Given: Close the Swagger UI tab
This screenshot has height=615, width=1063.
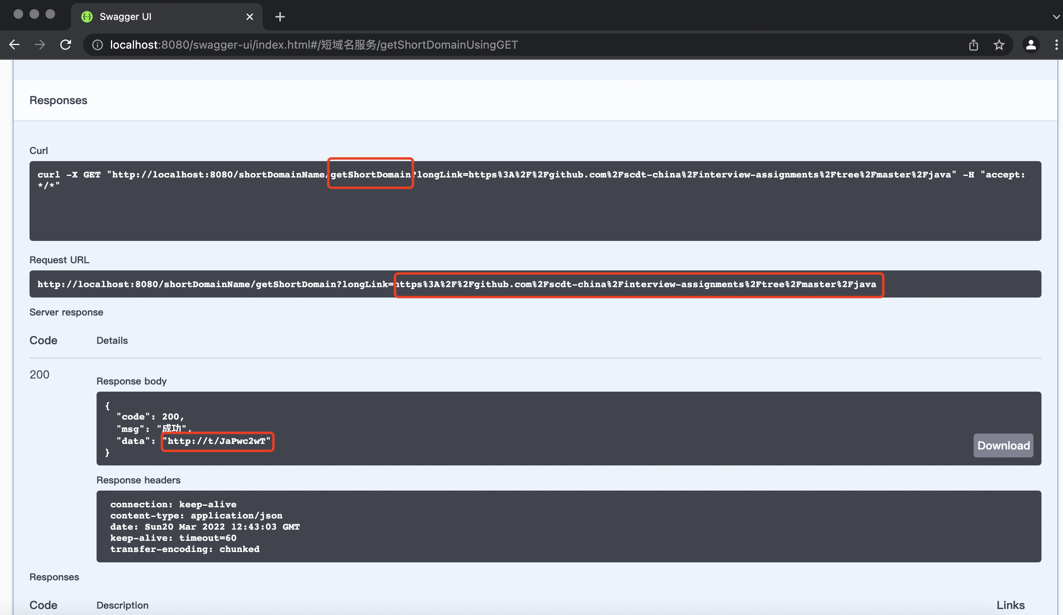Looking at the screenshot, I should [x=250, y=17].
